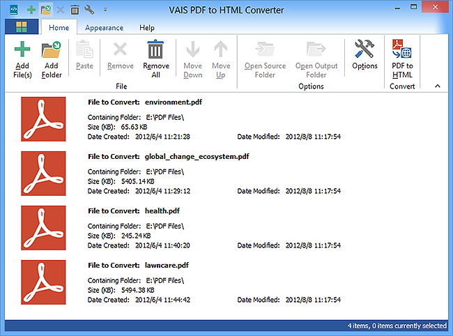Screen dimensions: 453x336
Task: Open the Help tab
Action: pos(147,28)
